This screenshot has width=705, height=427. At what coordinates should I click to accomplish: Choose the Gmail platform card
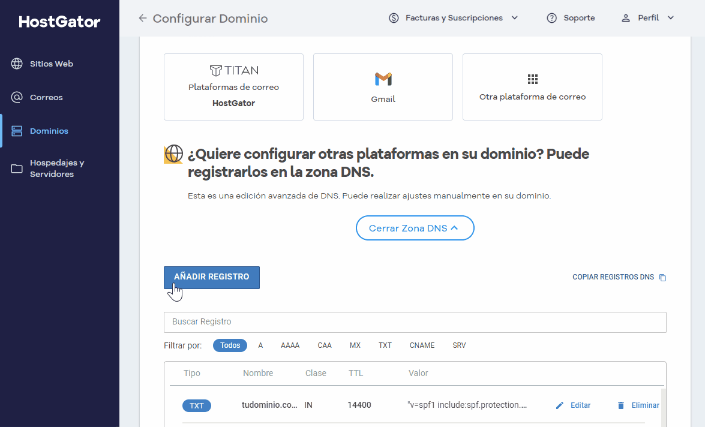(x=383, y=87)
